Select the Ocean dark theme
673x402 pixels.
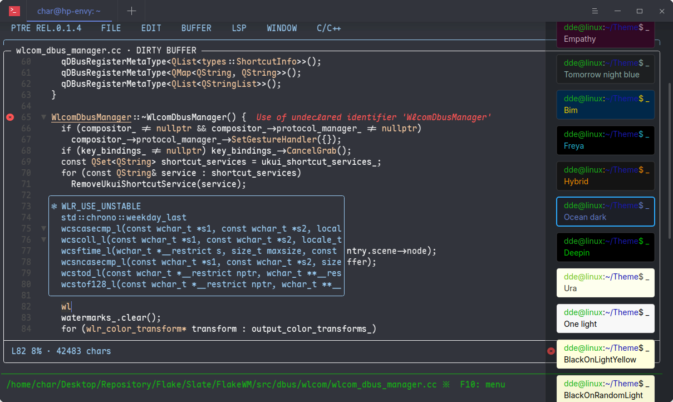click(606, 212)
